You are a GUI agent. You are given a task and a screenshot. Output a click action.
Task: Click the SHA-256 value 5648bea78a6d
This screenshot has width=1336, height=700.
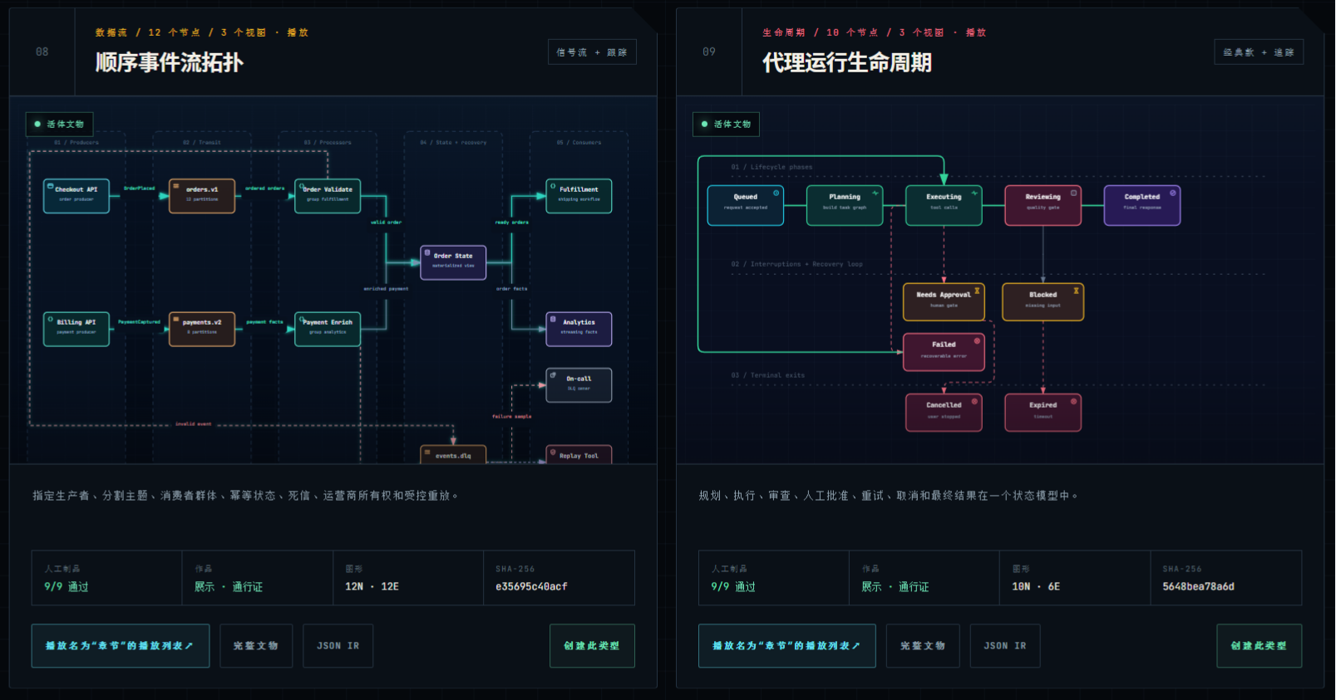(x=1198, y=586)
